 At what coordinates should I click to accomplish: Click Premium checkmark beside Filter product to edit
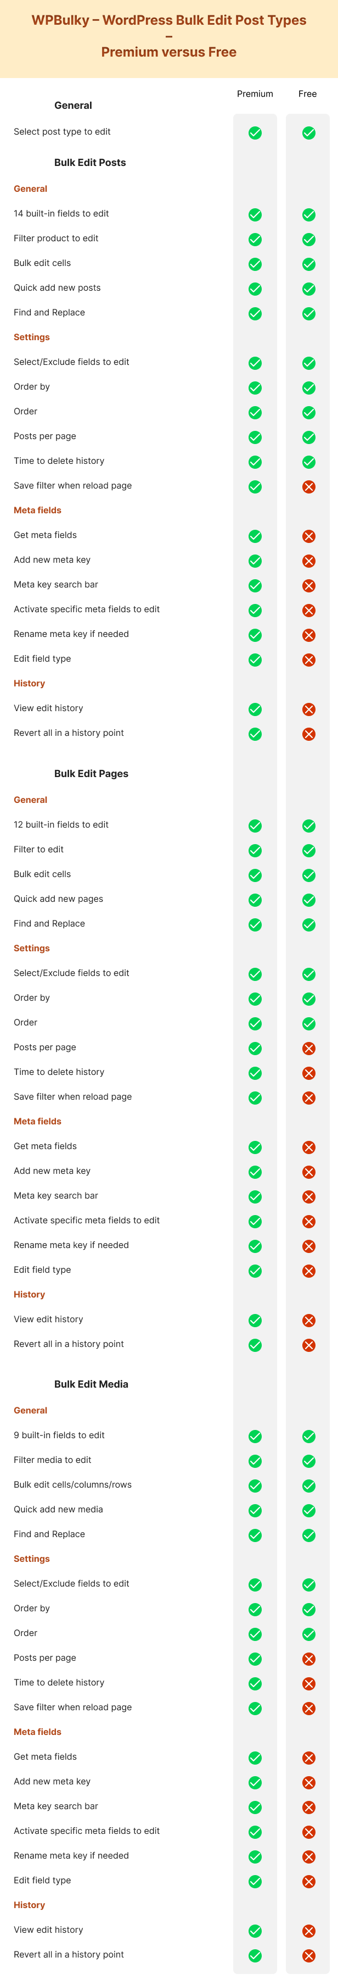click(x=255, y=240)
